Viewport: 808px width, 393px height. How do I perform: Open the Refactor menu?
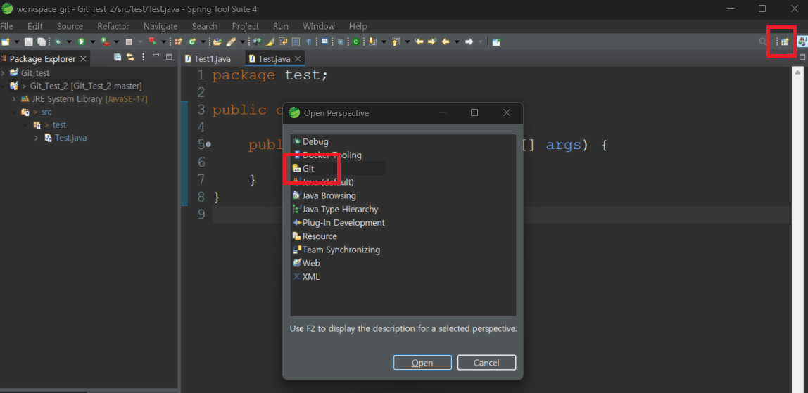(113, 26)
